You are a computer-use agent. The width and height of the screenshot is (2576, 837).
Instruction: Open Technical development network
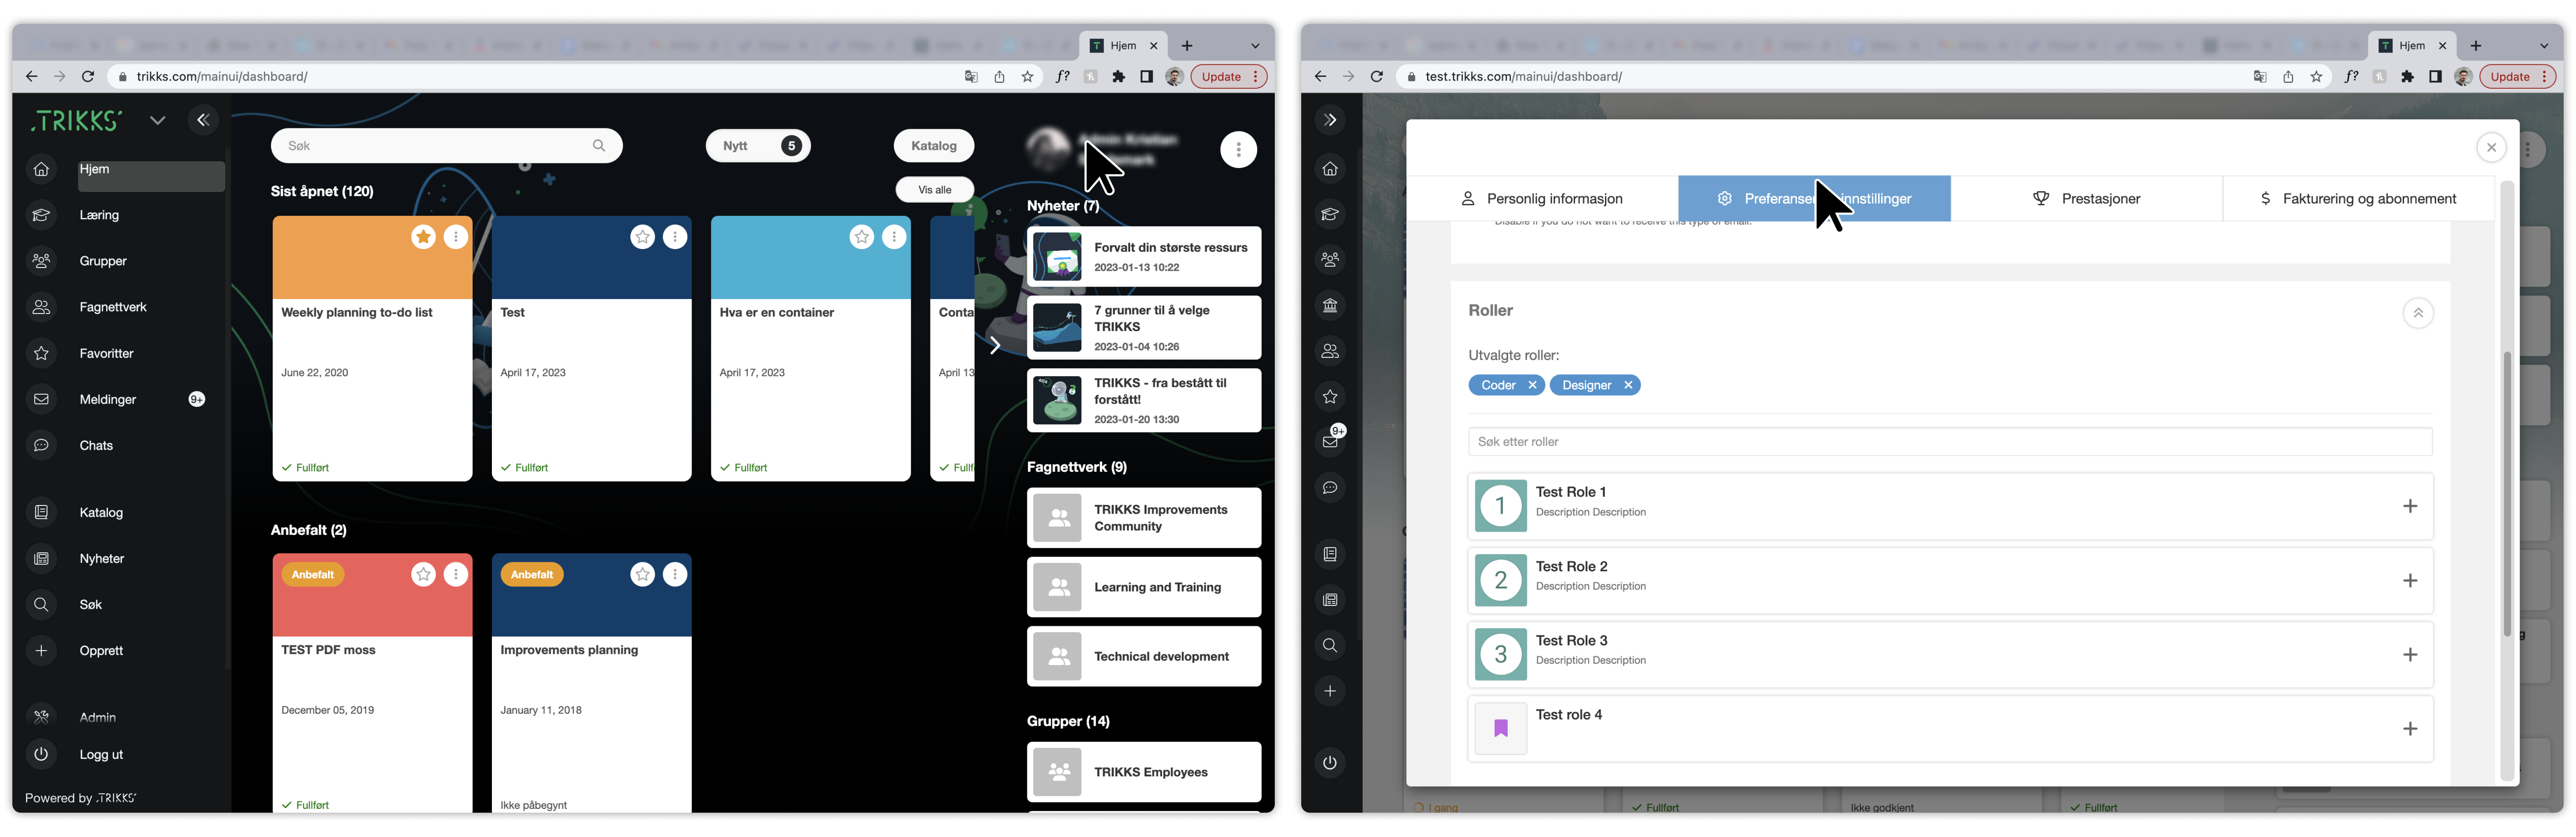1144,656
